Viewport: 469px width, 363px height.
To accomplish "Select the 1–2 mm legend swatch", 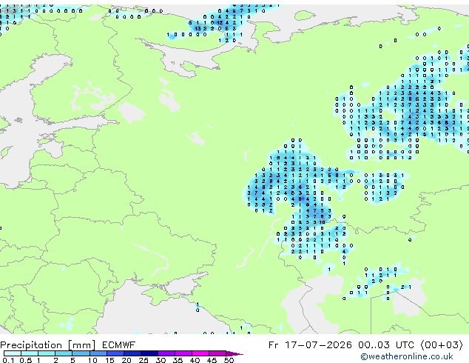I will coord(47,353).
